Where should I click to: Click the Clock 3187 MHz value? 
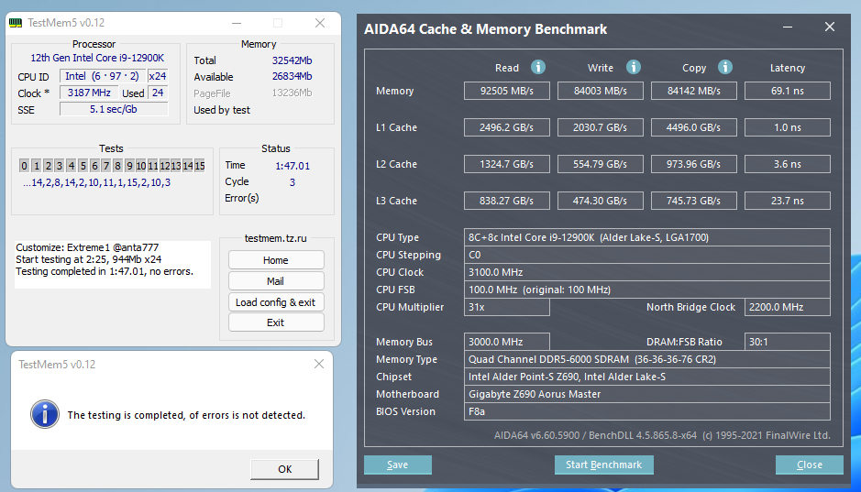click(89, 93)
